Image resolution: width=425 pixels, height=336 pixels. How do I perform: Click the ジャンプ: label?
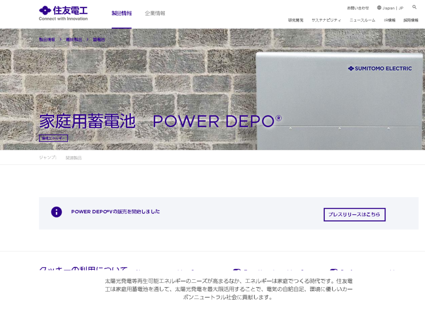48,158
